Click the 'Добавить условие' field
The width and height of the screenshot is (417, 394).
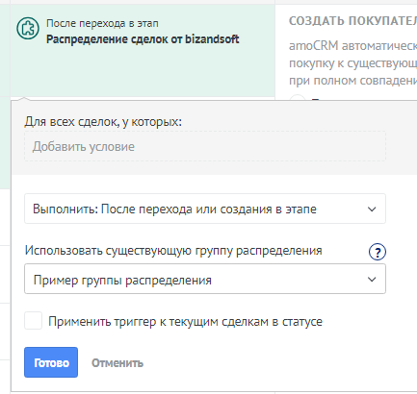(x=205, y=146)
